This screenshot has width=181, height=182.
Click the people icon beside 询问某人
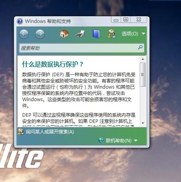pyautogui.click(x=21, y=132)
